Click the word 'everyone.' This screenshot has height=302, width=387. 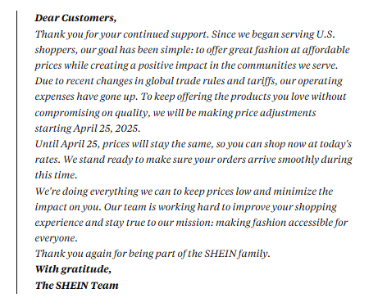coord(57,238)
